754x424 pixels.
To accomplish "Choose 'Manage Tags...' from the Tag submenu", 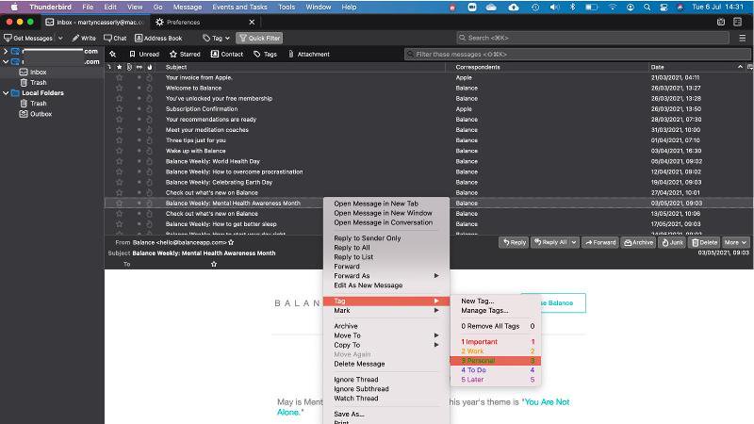I will tap(484, 310).
